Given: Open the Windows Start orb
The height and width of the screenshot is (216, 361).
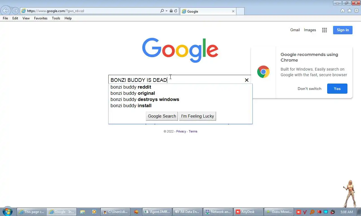Looking at the screenshot, I should click(7, 211).
